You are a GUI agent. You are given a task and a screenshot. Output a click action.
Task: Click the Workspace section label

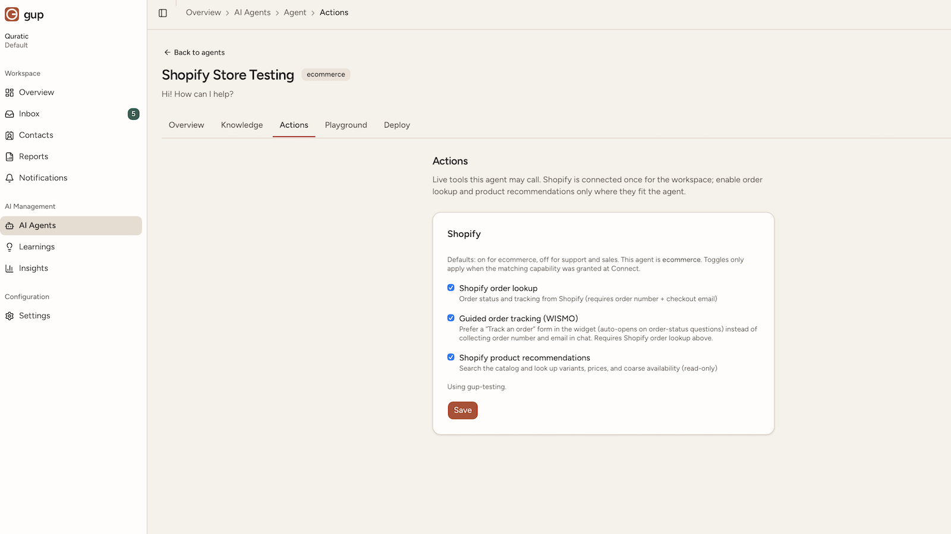23,74
